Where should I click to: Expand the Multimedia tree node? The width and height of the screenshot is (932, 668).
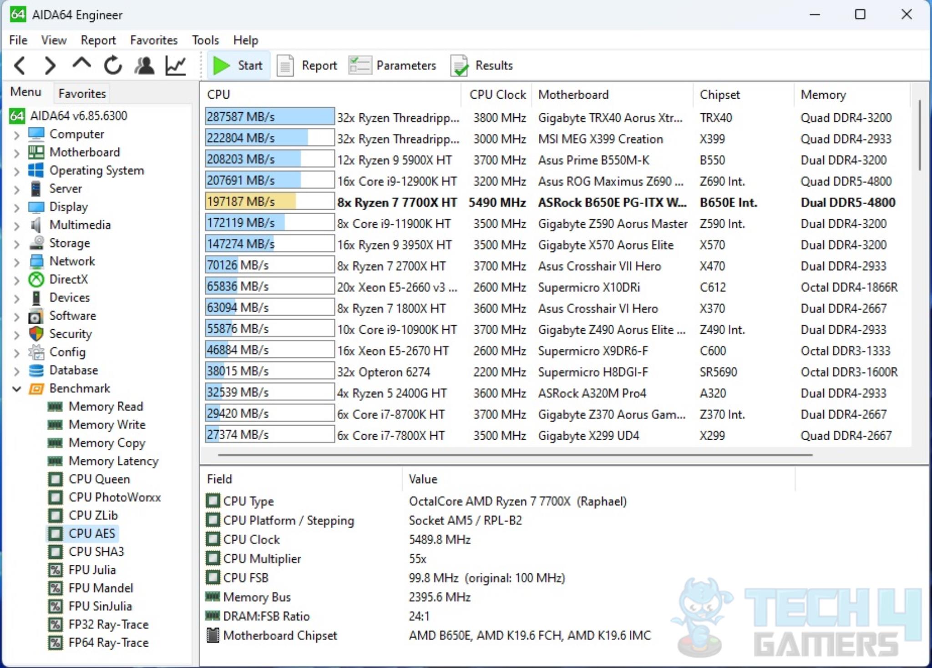click(16, 226)
